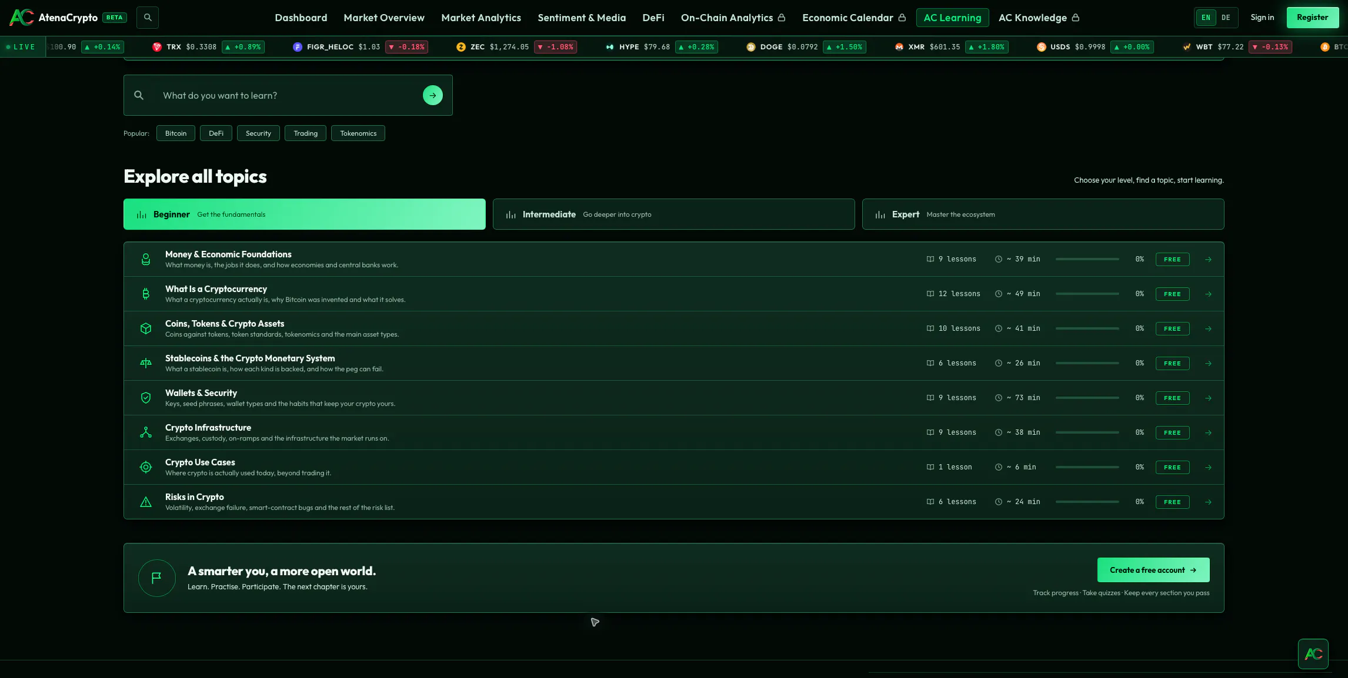Open Risks in Crypto via its row arrow

pyautogui.click(x=1208, y=502)
